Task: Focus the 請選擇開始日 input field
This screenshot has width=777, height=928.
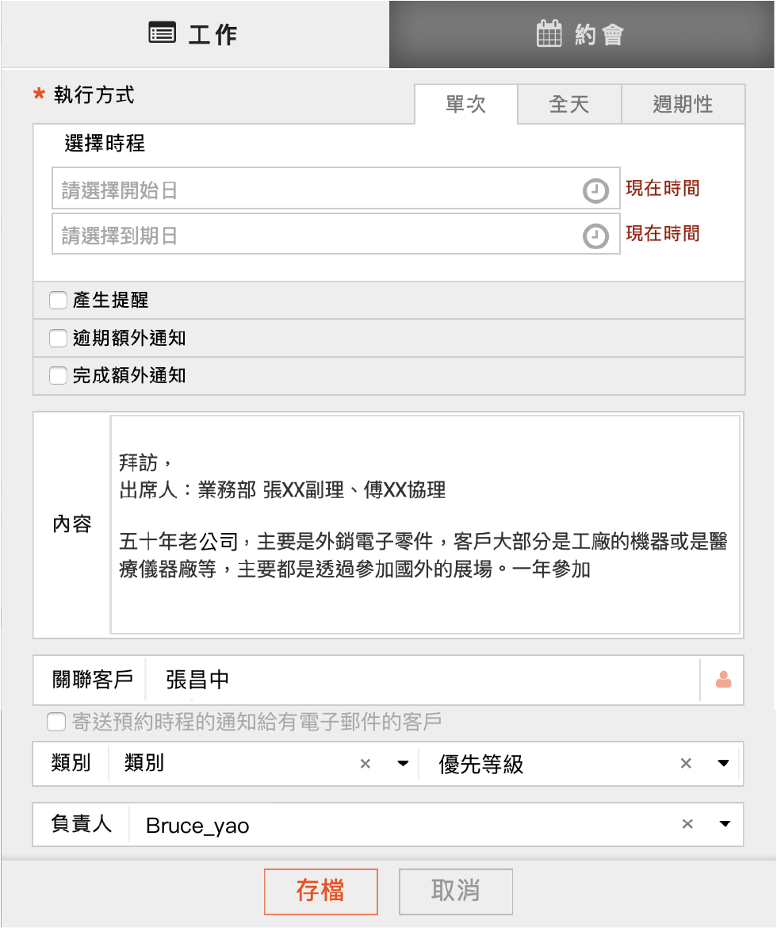Action: 336,188
